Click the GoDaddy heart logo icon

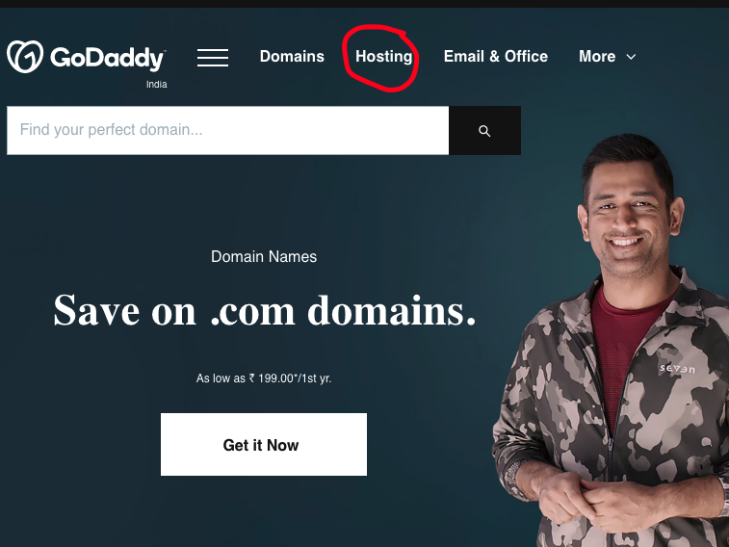tap(25, 56)
